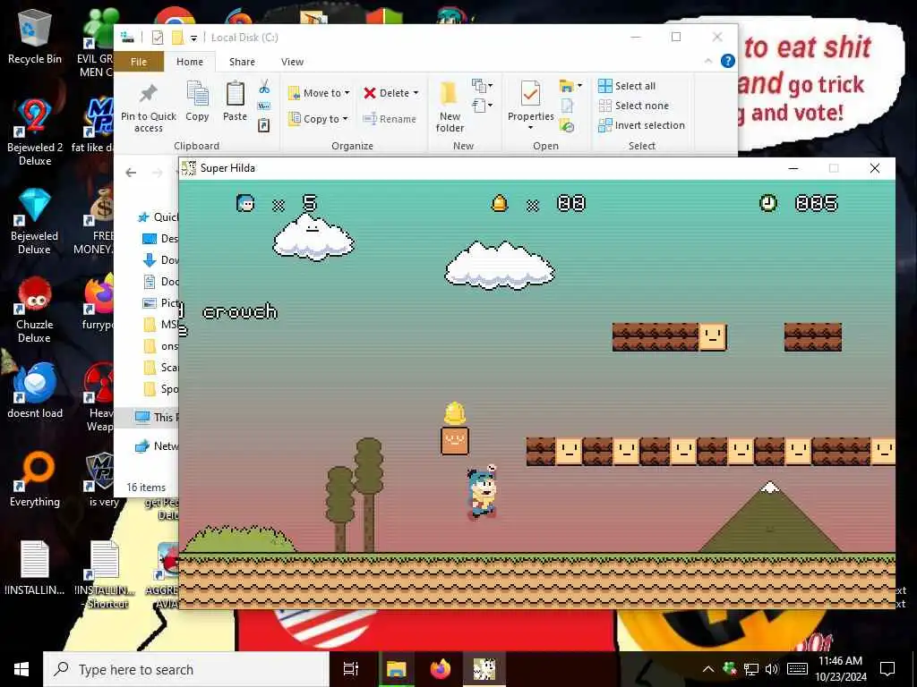Image resolution: width=917 pixels, height=687 pixels.
Task: Click Hilda character sprite in game window
Action: (x=481, y=492)
